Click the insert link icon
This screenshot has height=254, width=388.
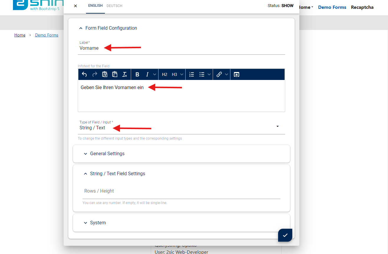tap(219, 74)
